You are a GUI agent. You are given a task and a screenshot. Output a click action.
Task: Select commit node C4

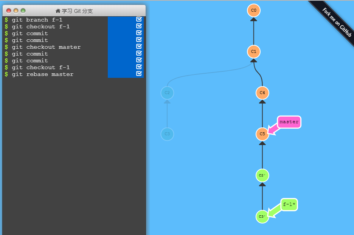262,93
